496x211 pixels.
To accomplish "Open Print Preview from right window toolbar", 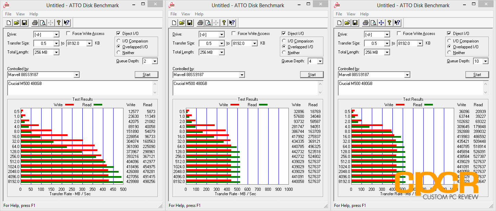I will [373, 23].
